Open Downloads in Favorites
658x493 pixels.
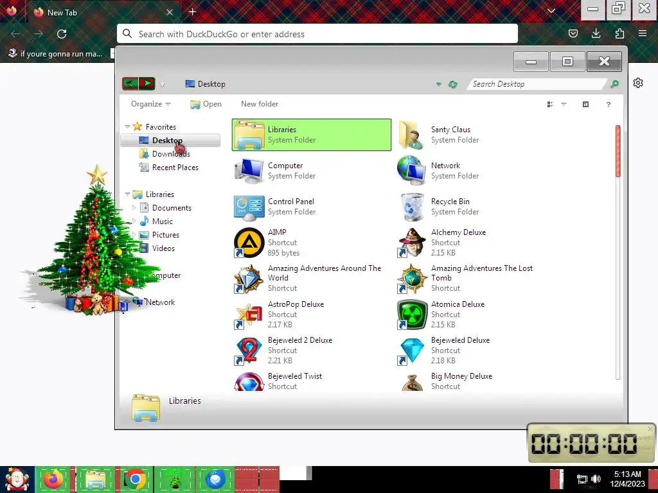coord(171,154)
